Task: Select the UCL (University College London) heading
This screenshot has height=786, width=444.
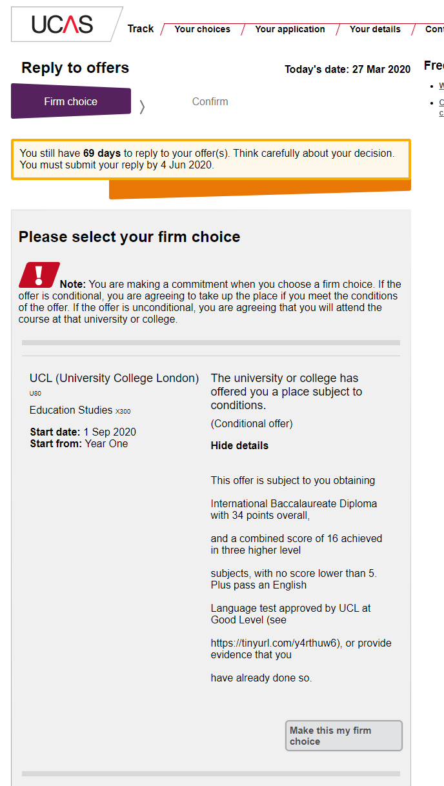Action: pos(114,378)
